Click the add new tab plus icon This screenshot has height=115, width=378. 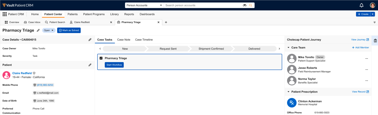[166, 22]
